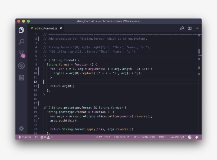Open the Explorer files view

coord(21,30)
